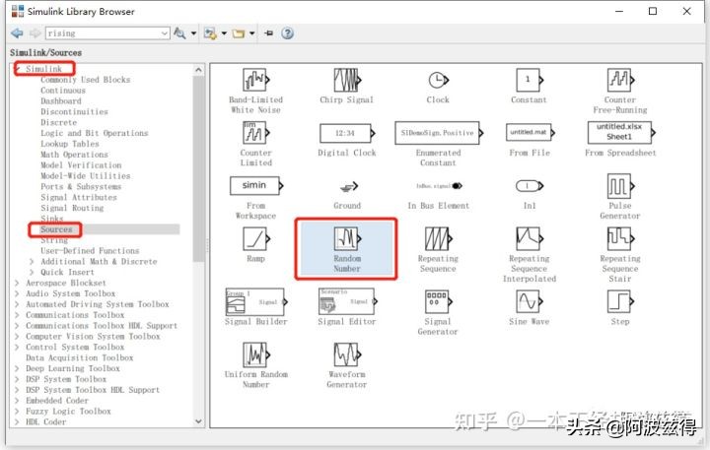Viewport: 710px width, 450px height.
Task: Select the Step block
Action: [620, 301]
